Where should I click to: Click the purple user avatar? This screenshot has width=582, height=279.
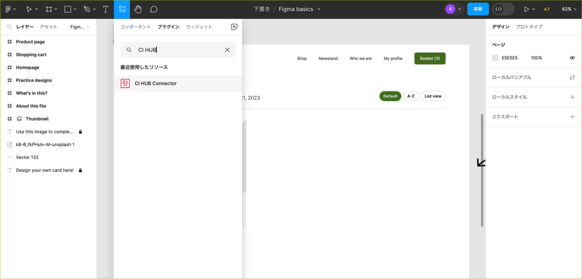[450, 9]
